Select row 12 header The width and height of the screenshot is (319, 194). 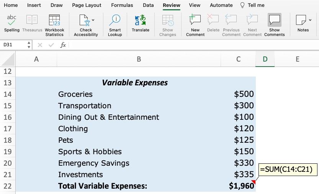pyautogui.click(x=8, y=72)
